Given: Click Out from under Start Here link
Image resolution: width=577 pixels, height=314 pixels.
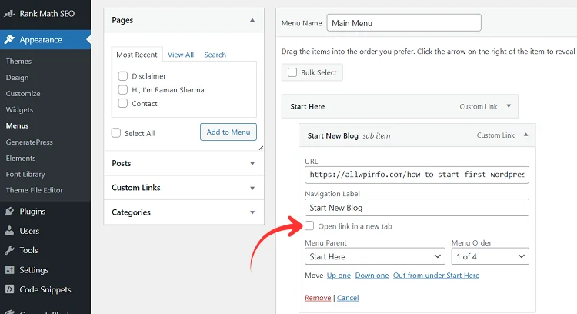Looking at the screenshot, I should point(436,276).
